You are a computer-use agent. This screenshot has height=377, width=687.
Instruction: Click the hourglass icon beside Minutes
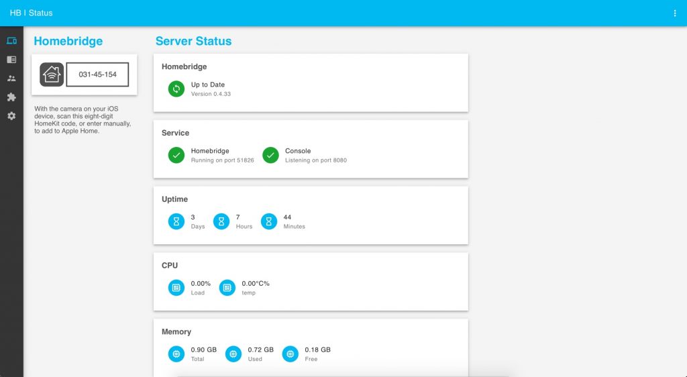tap(269, 221)
